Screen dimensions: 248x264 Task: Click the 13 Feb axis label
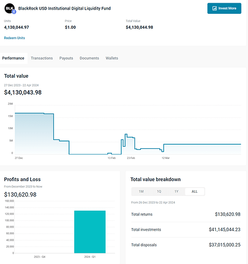click(x=112, y=158)
